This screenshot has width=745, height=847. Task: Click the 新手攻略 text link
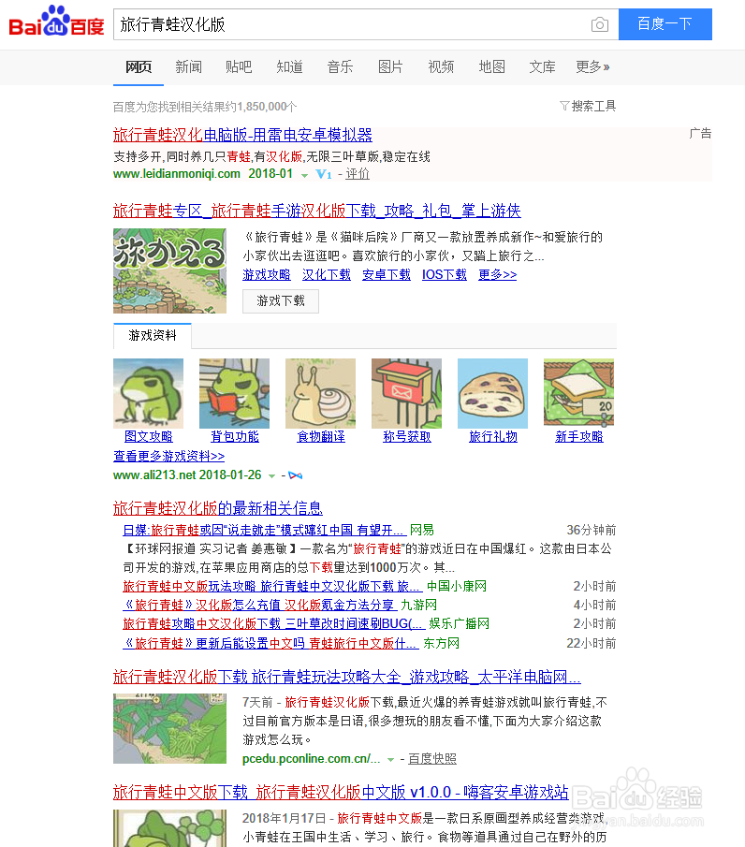tap(579, 436)
